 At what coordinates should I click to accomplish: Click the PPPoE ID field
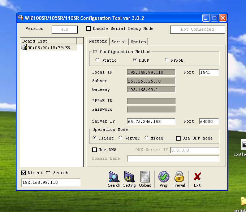(x=151, y=101)
